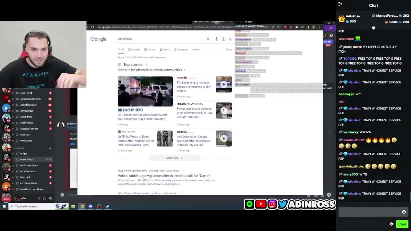Deafen audio with the headphones toggle
Image resolution: width=411 pixels, height=231 pixels.
pos(45,198)
